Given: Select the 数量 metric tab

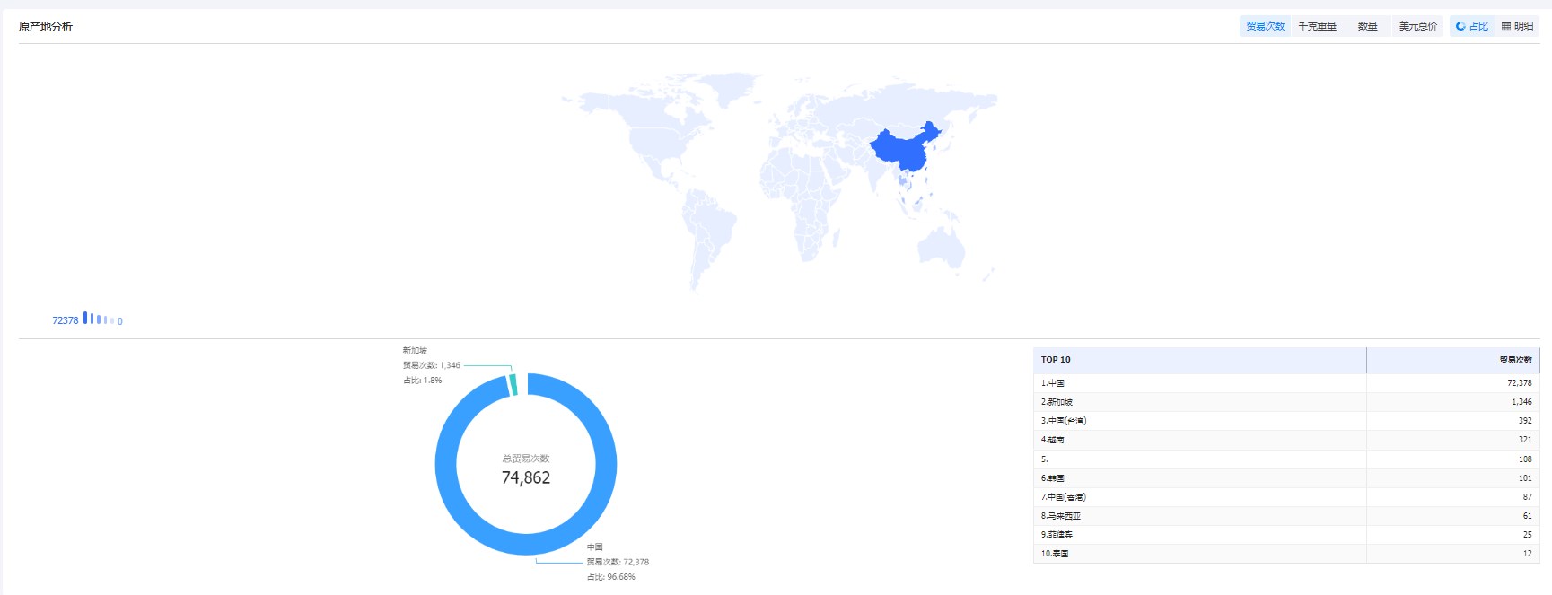Looking at the screenshot, I should [x=1367, y=27].
